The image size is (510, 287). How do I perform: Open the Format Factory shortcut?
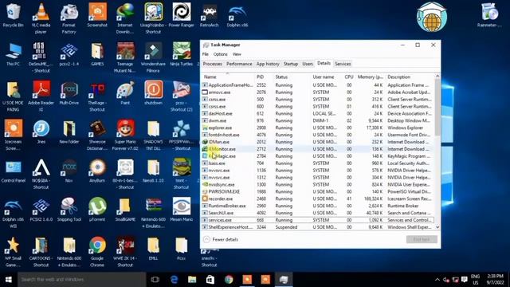click(69, 18)
